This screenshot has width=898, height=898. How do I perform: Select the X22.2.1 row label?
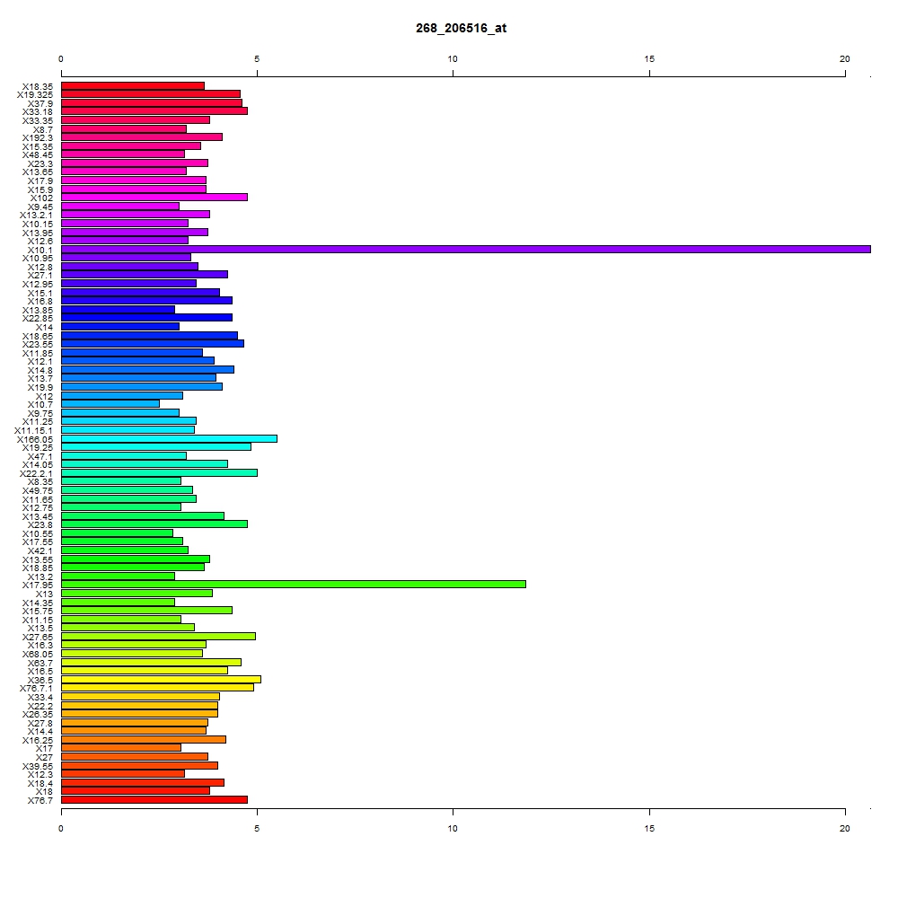pos(36,473)
